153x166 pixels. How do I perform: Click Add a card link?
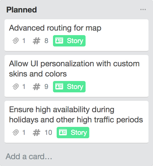click(x=29, y=156)
